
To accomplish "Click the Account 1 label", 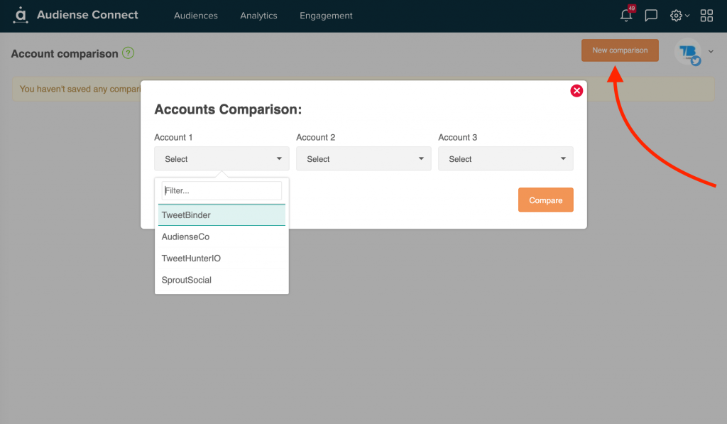I will pyautogui.click(x=173, y=137).
